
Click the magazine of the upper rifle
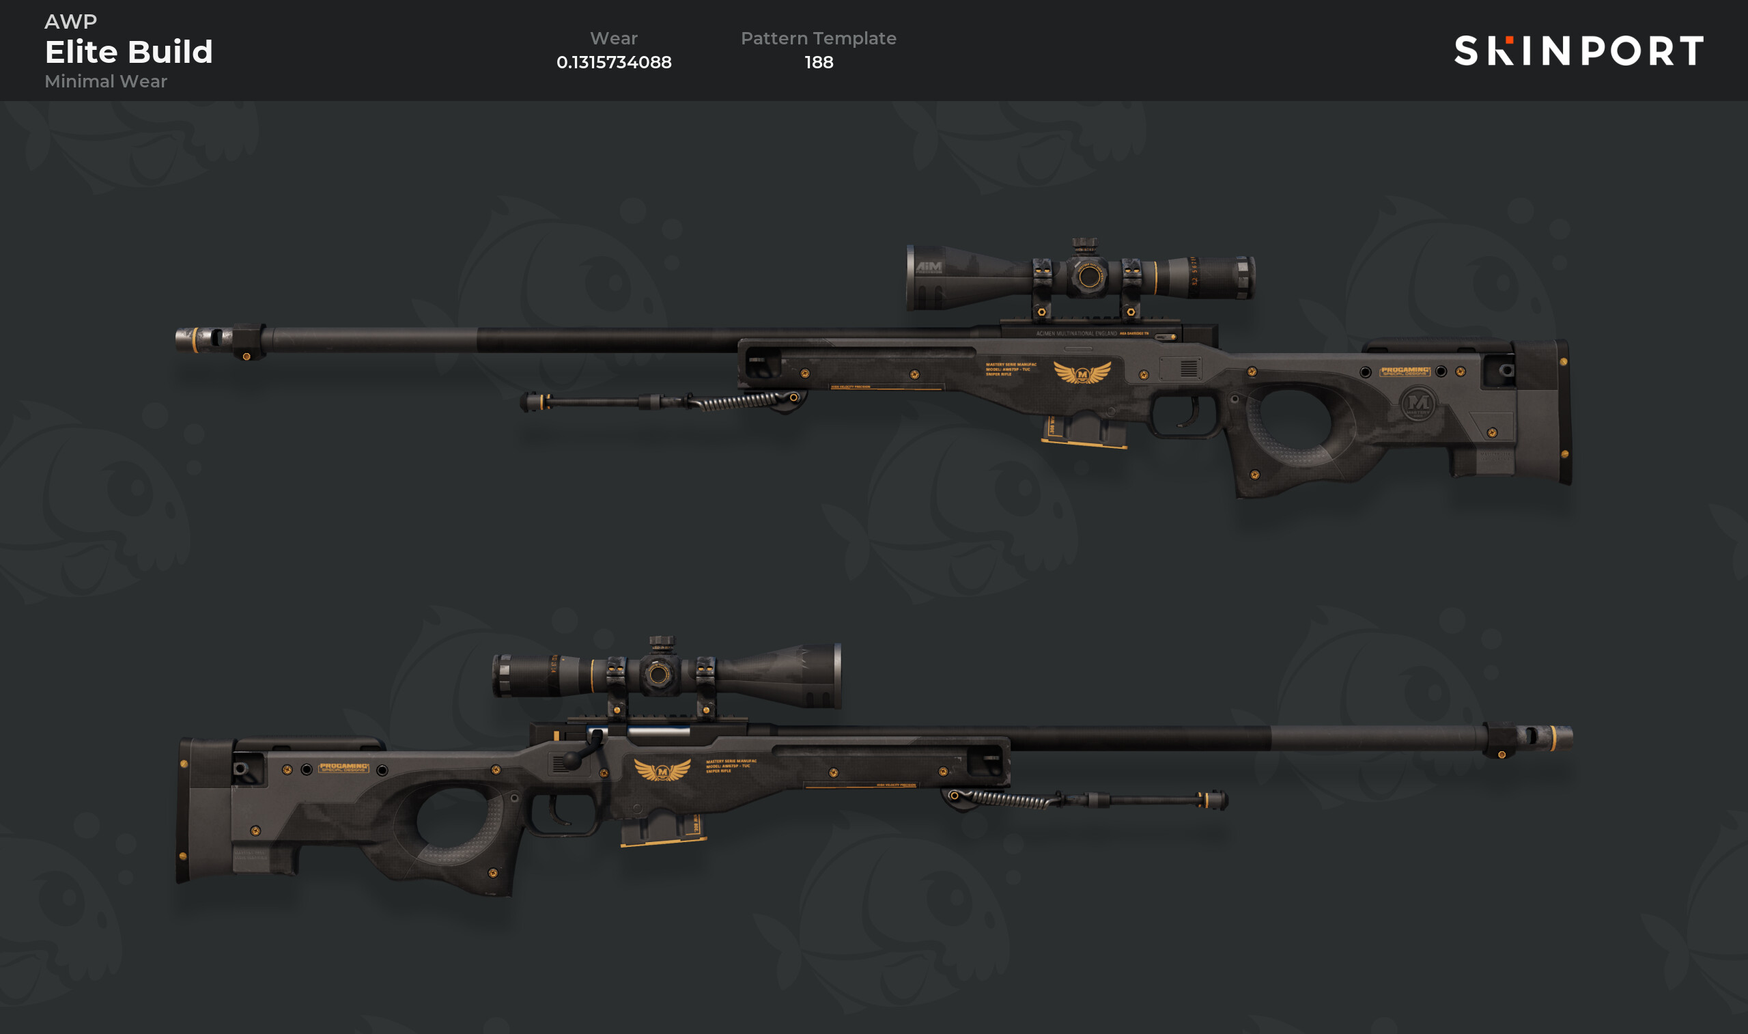(1084, 430)
